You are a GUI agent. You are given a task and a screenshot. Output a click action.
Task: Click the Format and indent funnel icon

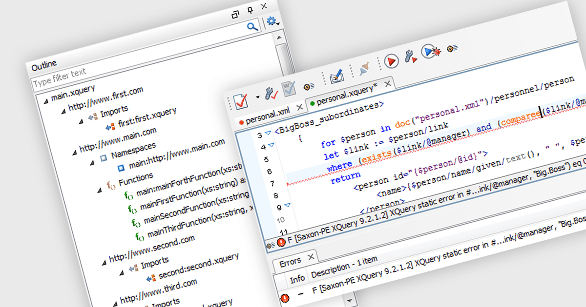click(x=364, y=69)
